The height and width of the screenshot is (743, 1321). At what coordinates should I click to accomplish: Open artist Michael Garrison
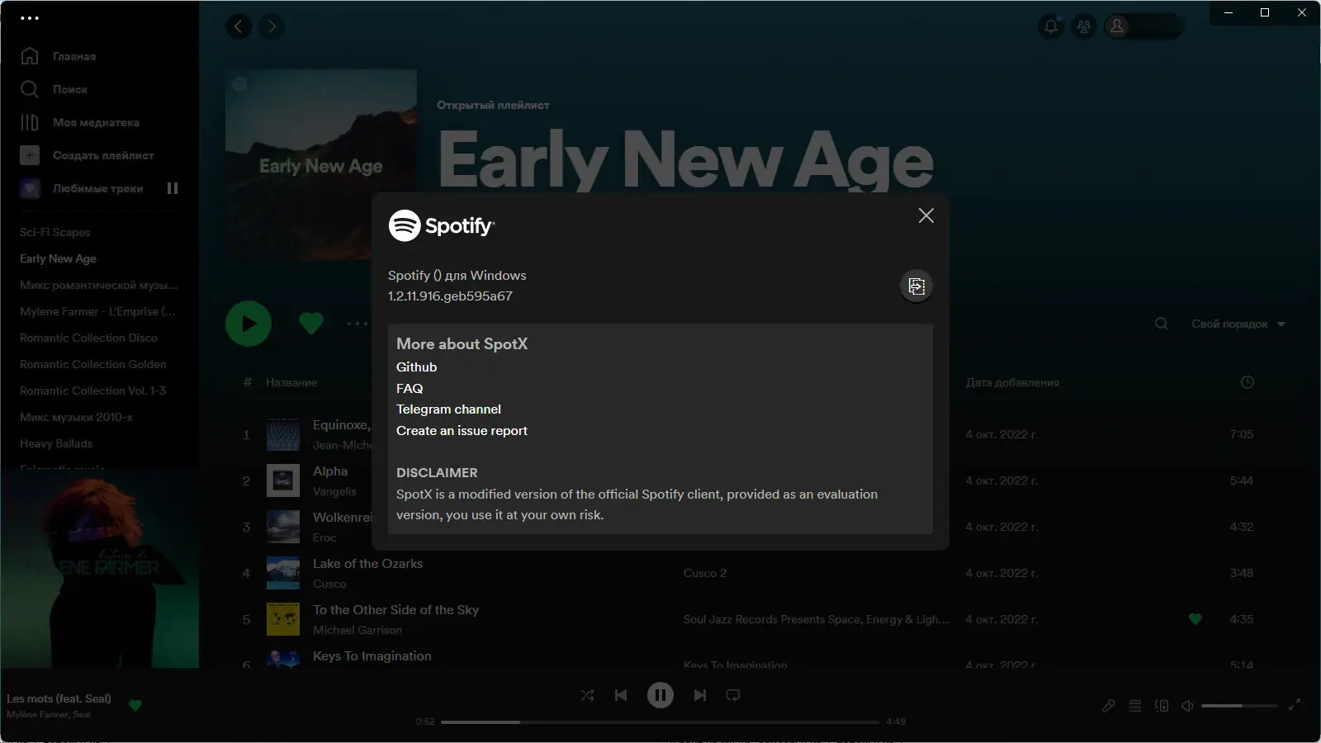point(357,630)
